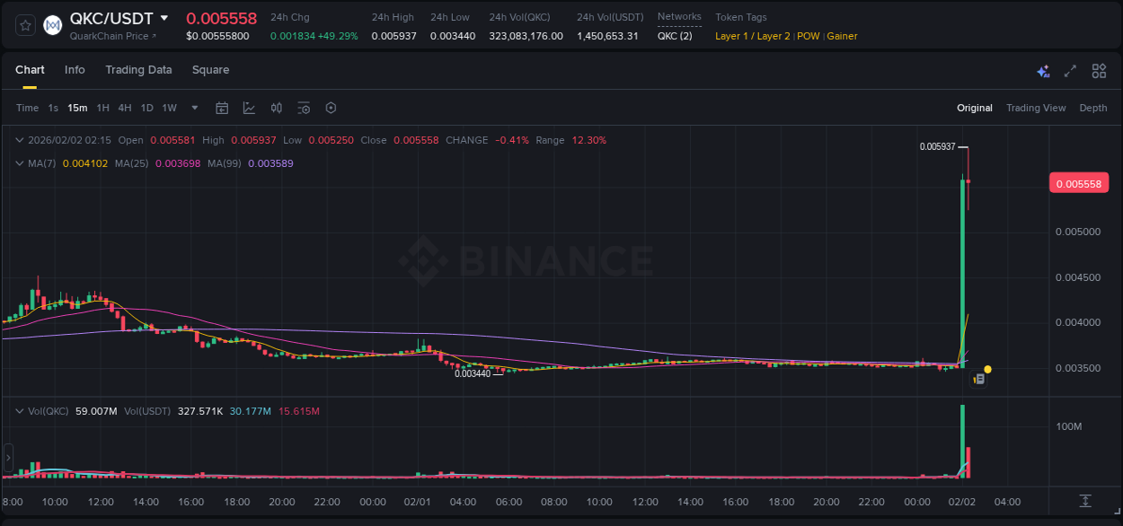Collapse the moving averages row
Screen dimensions: 1123x526
20,162
